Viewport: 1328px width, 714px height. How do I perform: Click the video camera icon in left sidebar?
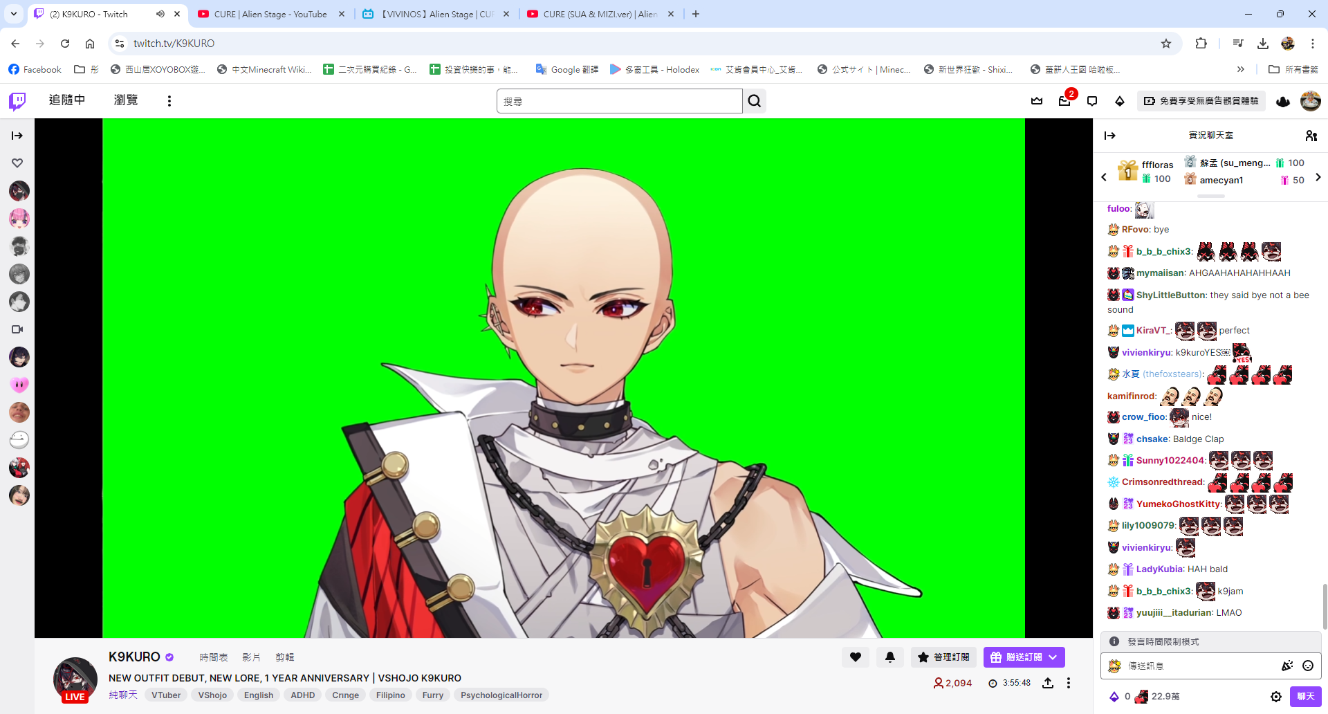(17, 329)
